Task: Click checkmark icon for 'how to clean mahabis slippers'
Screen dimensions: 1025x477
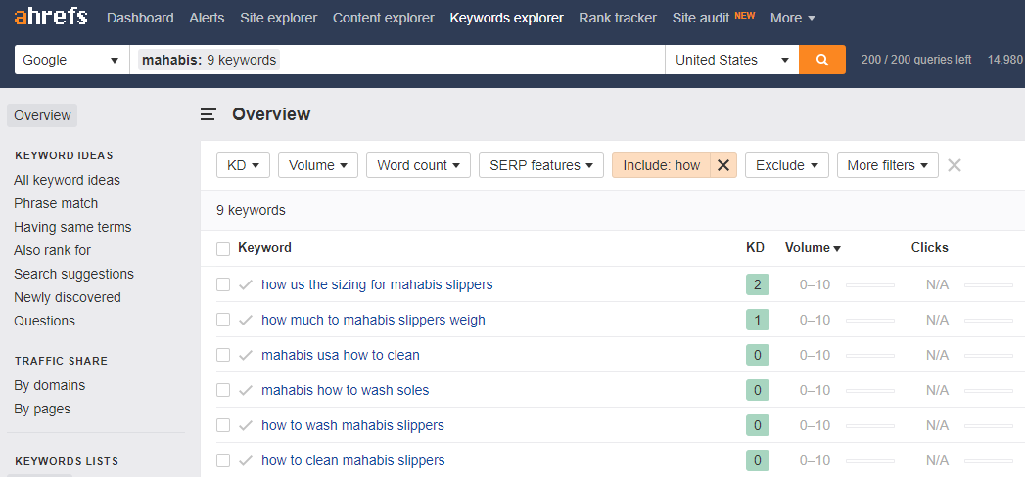Action: pos(246,460)
